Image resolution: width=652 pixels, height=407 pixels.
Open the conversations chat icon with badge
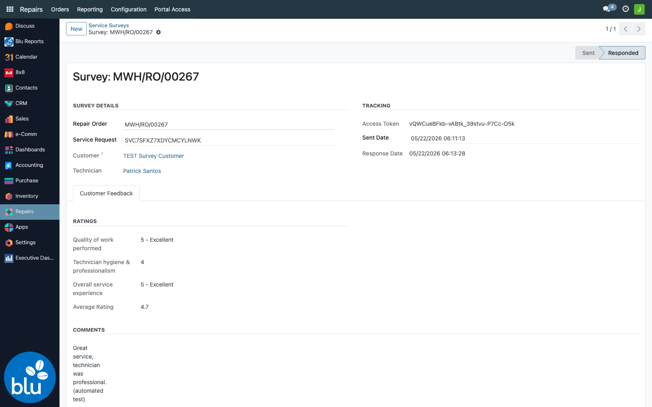(609, 9)
